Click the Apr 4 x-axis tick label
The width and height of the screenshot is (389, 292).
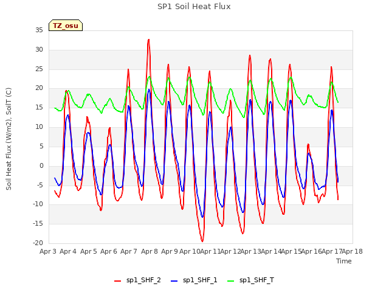68,251
